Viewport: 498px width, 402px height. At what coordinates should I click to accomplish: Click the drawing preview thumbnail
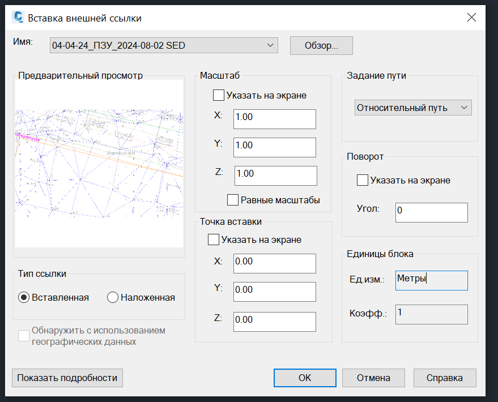99,164
